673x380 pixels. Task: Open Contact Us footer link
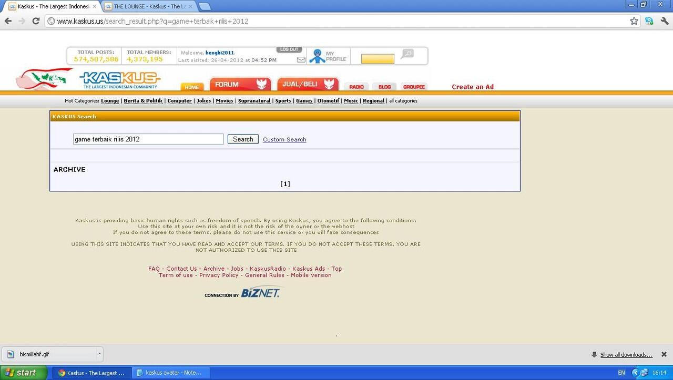(181, 269)
